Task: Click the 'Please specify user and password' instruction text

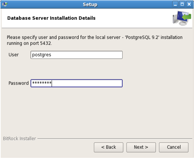Action: pos(95,40)
